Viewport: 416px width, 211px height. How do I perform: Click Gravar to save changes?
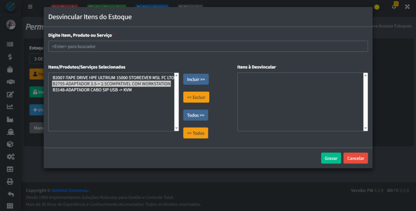tap(331, 158)
